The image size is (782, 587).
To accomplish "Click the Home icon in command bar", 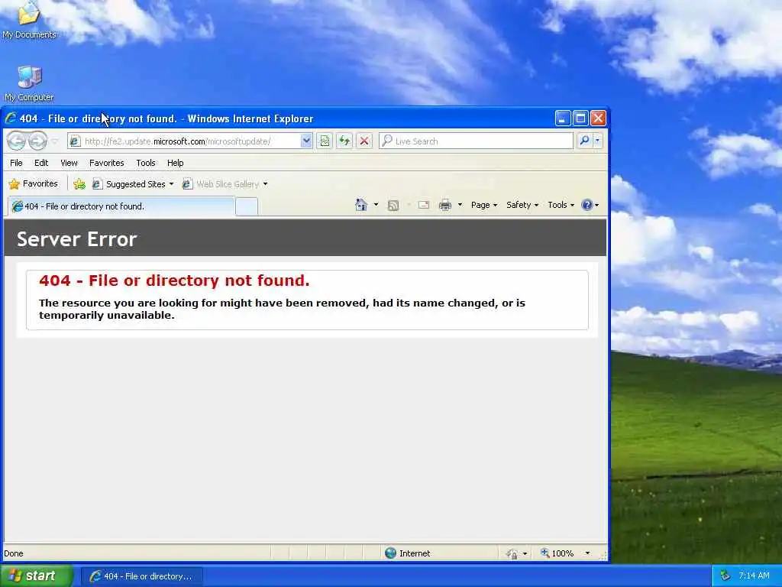I will coord(361,205).
